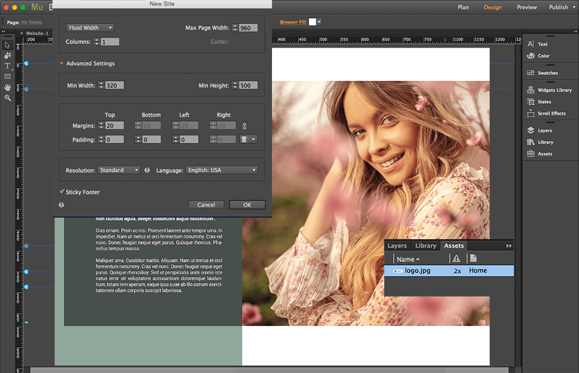
Task: Select the Zoom magnifier tool
Action: point(8,98)
